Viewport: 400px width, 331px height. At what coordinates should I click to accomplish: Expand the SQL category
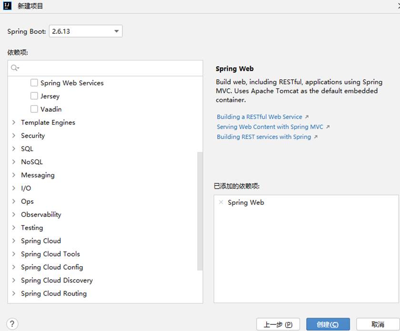[x=14, y=149]
